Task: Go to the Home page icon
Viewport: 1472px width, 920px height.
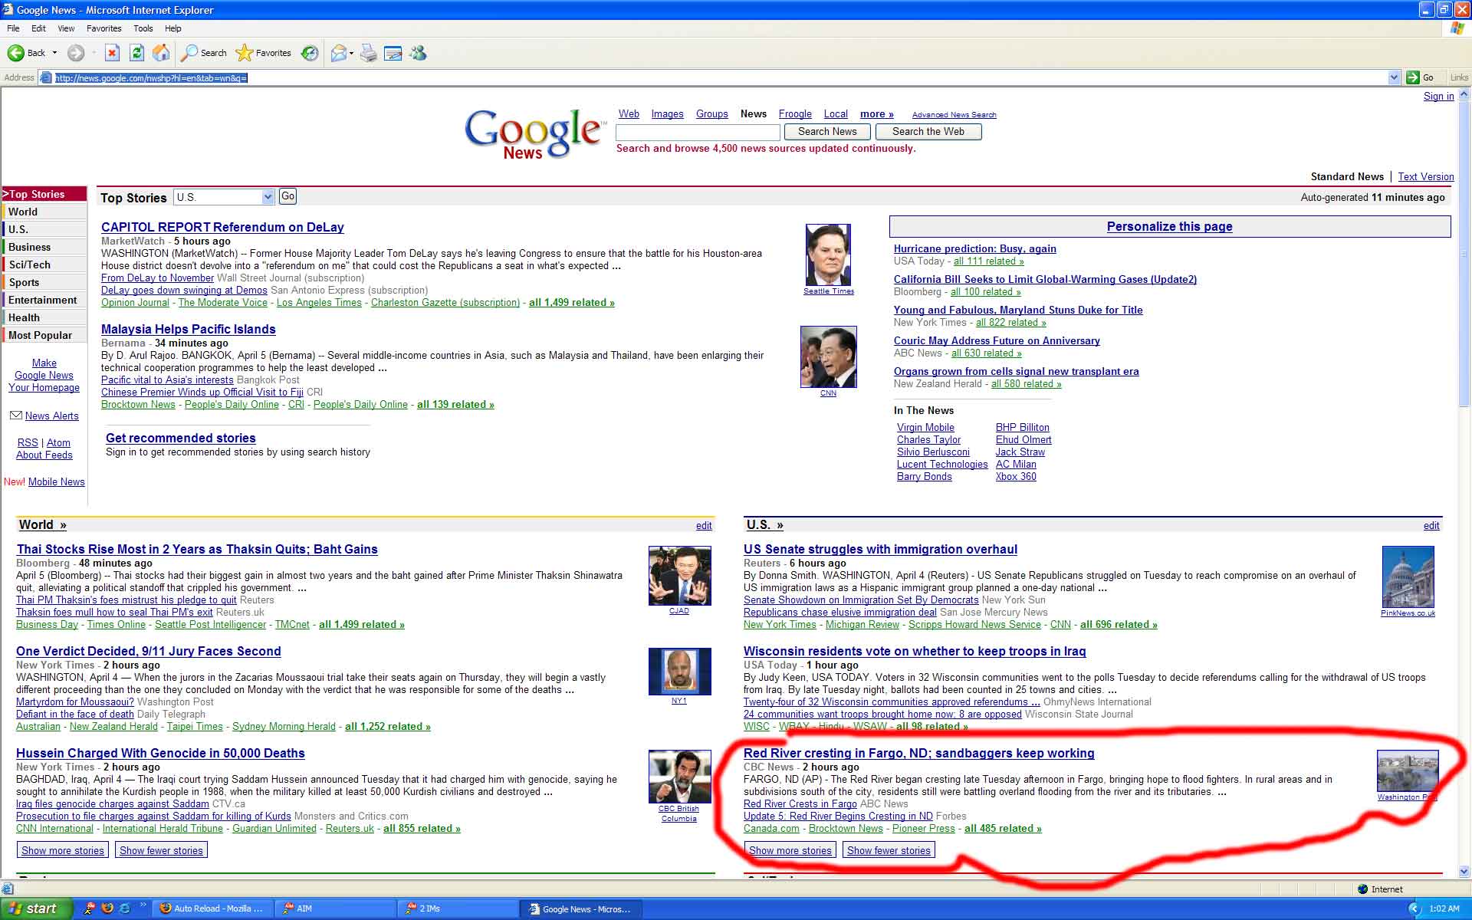Action: (161, 53)
